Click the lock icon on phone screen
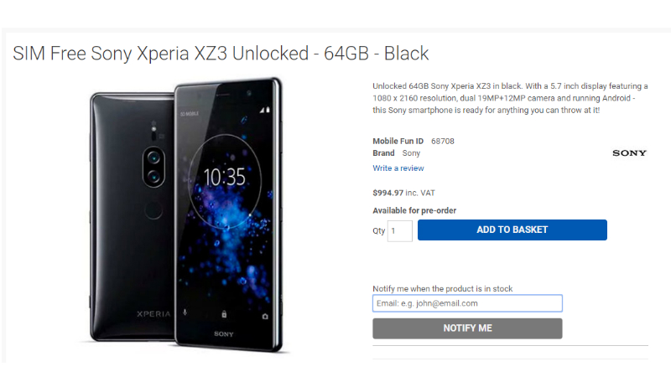The width and height of the screenshot is (671, 377). point(224,313)
